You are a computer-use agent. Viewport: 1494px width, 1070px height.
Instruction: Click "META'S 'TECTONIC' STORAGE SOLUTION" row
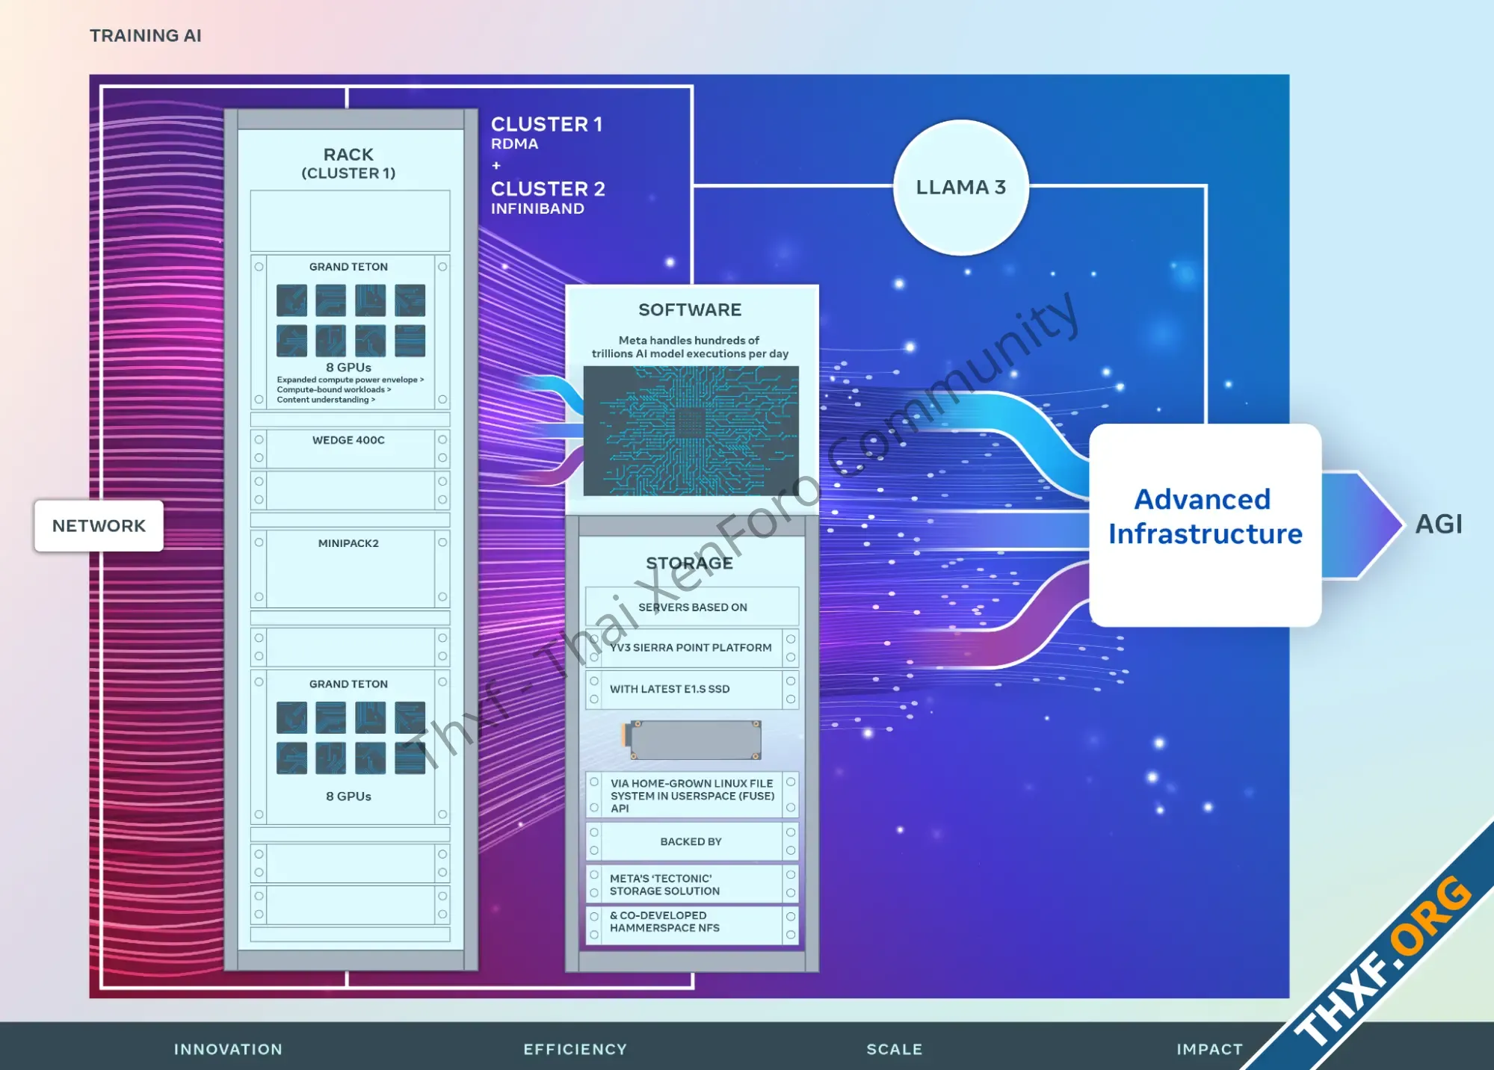(692, 885)
